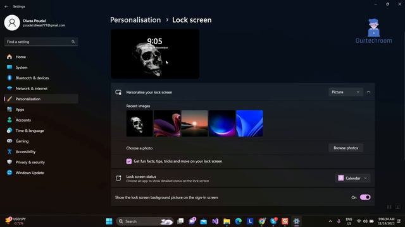Open the volume icon in system tray
405x227 pixels.
[365, 221]
